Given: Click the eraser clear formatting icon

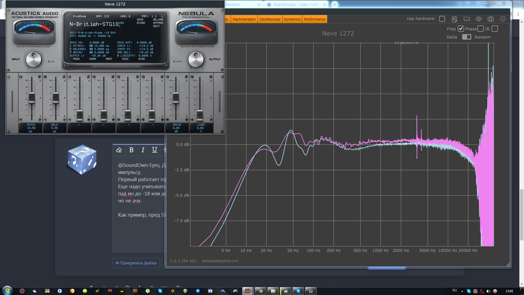Looking at the screenshot, I should coord(119,150).
